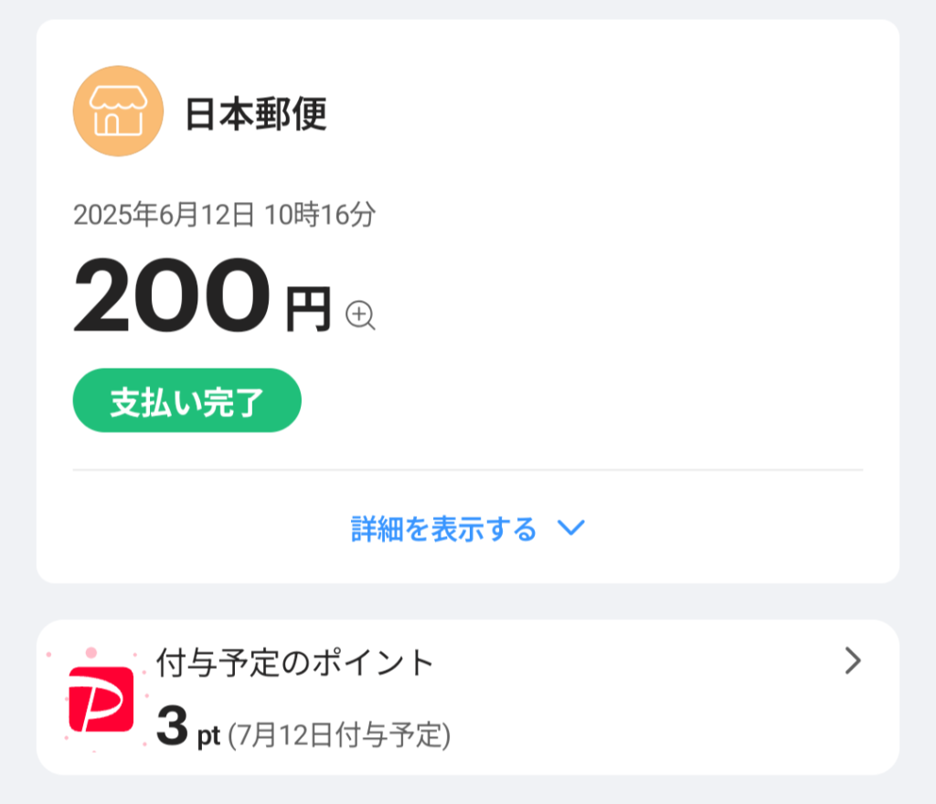Tap the 10時16分 time text
Image resolution: width=936 pixels, height=804 pixels.
point(320,215)
